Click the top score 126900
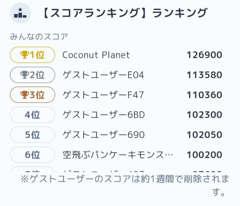This screenshot has height=206, width=240. point(204,55)
